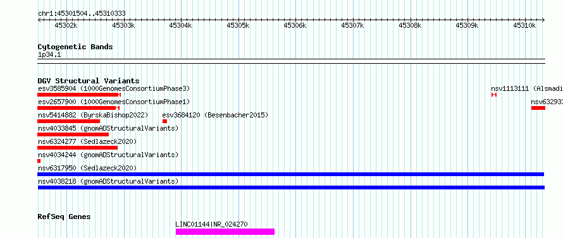Click the blue bar beneath nsv4038218
The width and height of the screenshot is (563, 238).
click(x=291, y=187)
